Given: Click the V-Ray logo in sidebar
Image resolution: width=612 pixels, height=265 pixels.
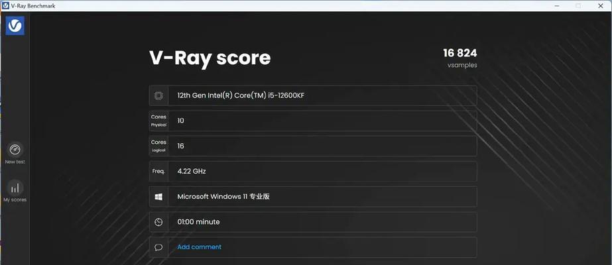Looking at the screenshot, I should tap(15, 26).
